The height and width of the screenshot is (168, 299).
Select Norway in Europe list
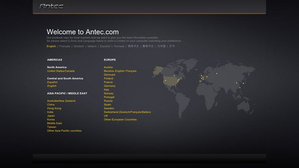click(108, 93)
